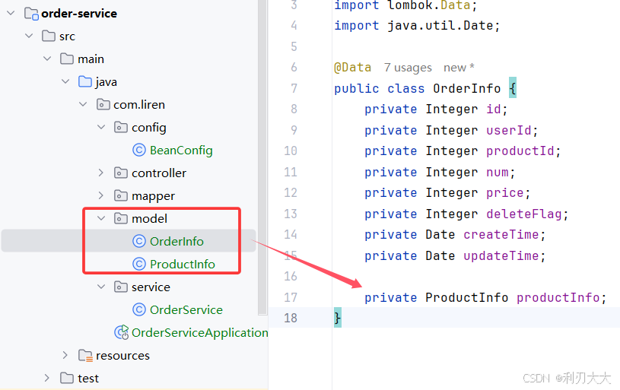Click the productId field name
Image resolution: width=620 pixels, height=390 pixels.
click(x=520, y=151)
